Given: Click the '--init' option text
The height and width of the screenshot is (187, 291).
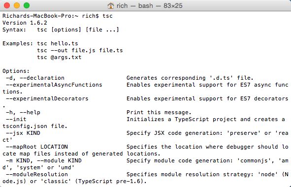Looking at the screenshot, I should tap(16, 119).
